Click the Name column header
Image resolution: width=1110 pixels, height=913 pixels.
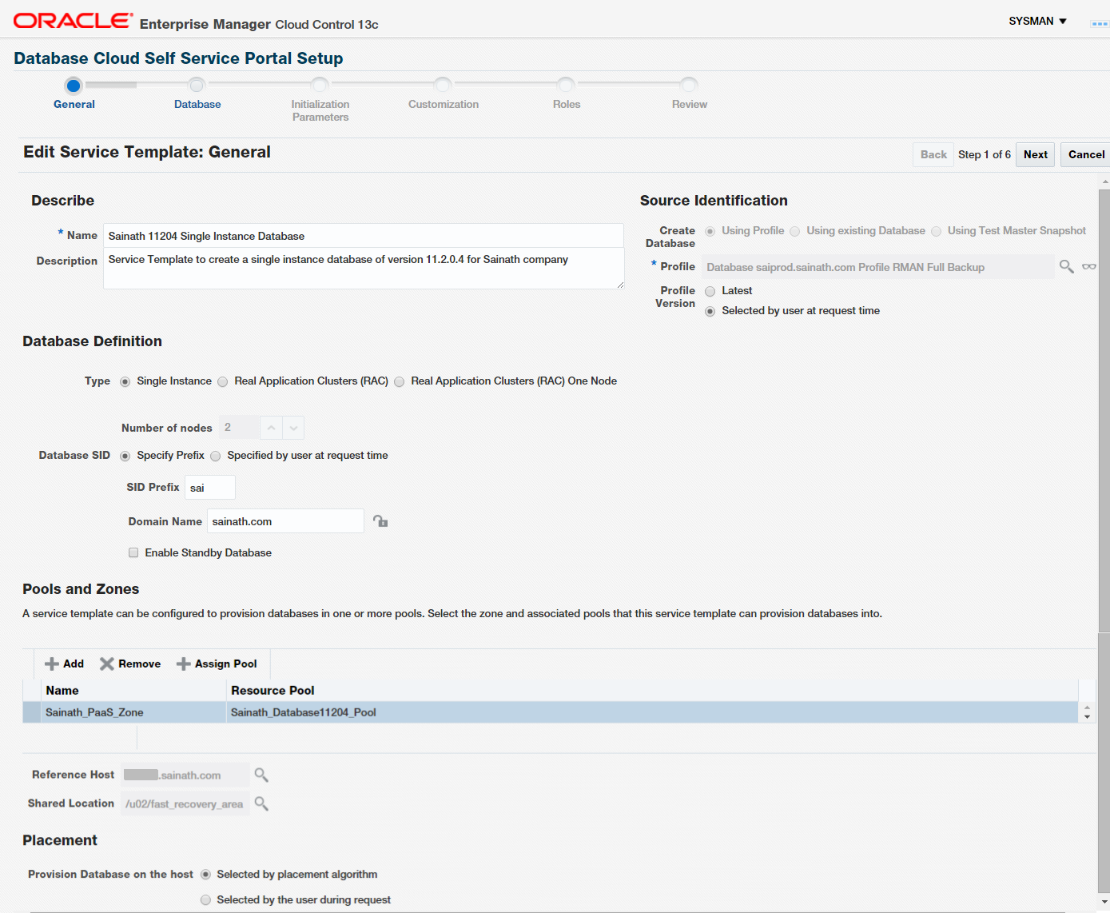(x=133, y=690)
